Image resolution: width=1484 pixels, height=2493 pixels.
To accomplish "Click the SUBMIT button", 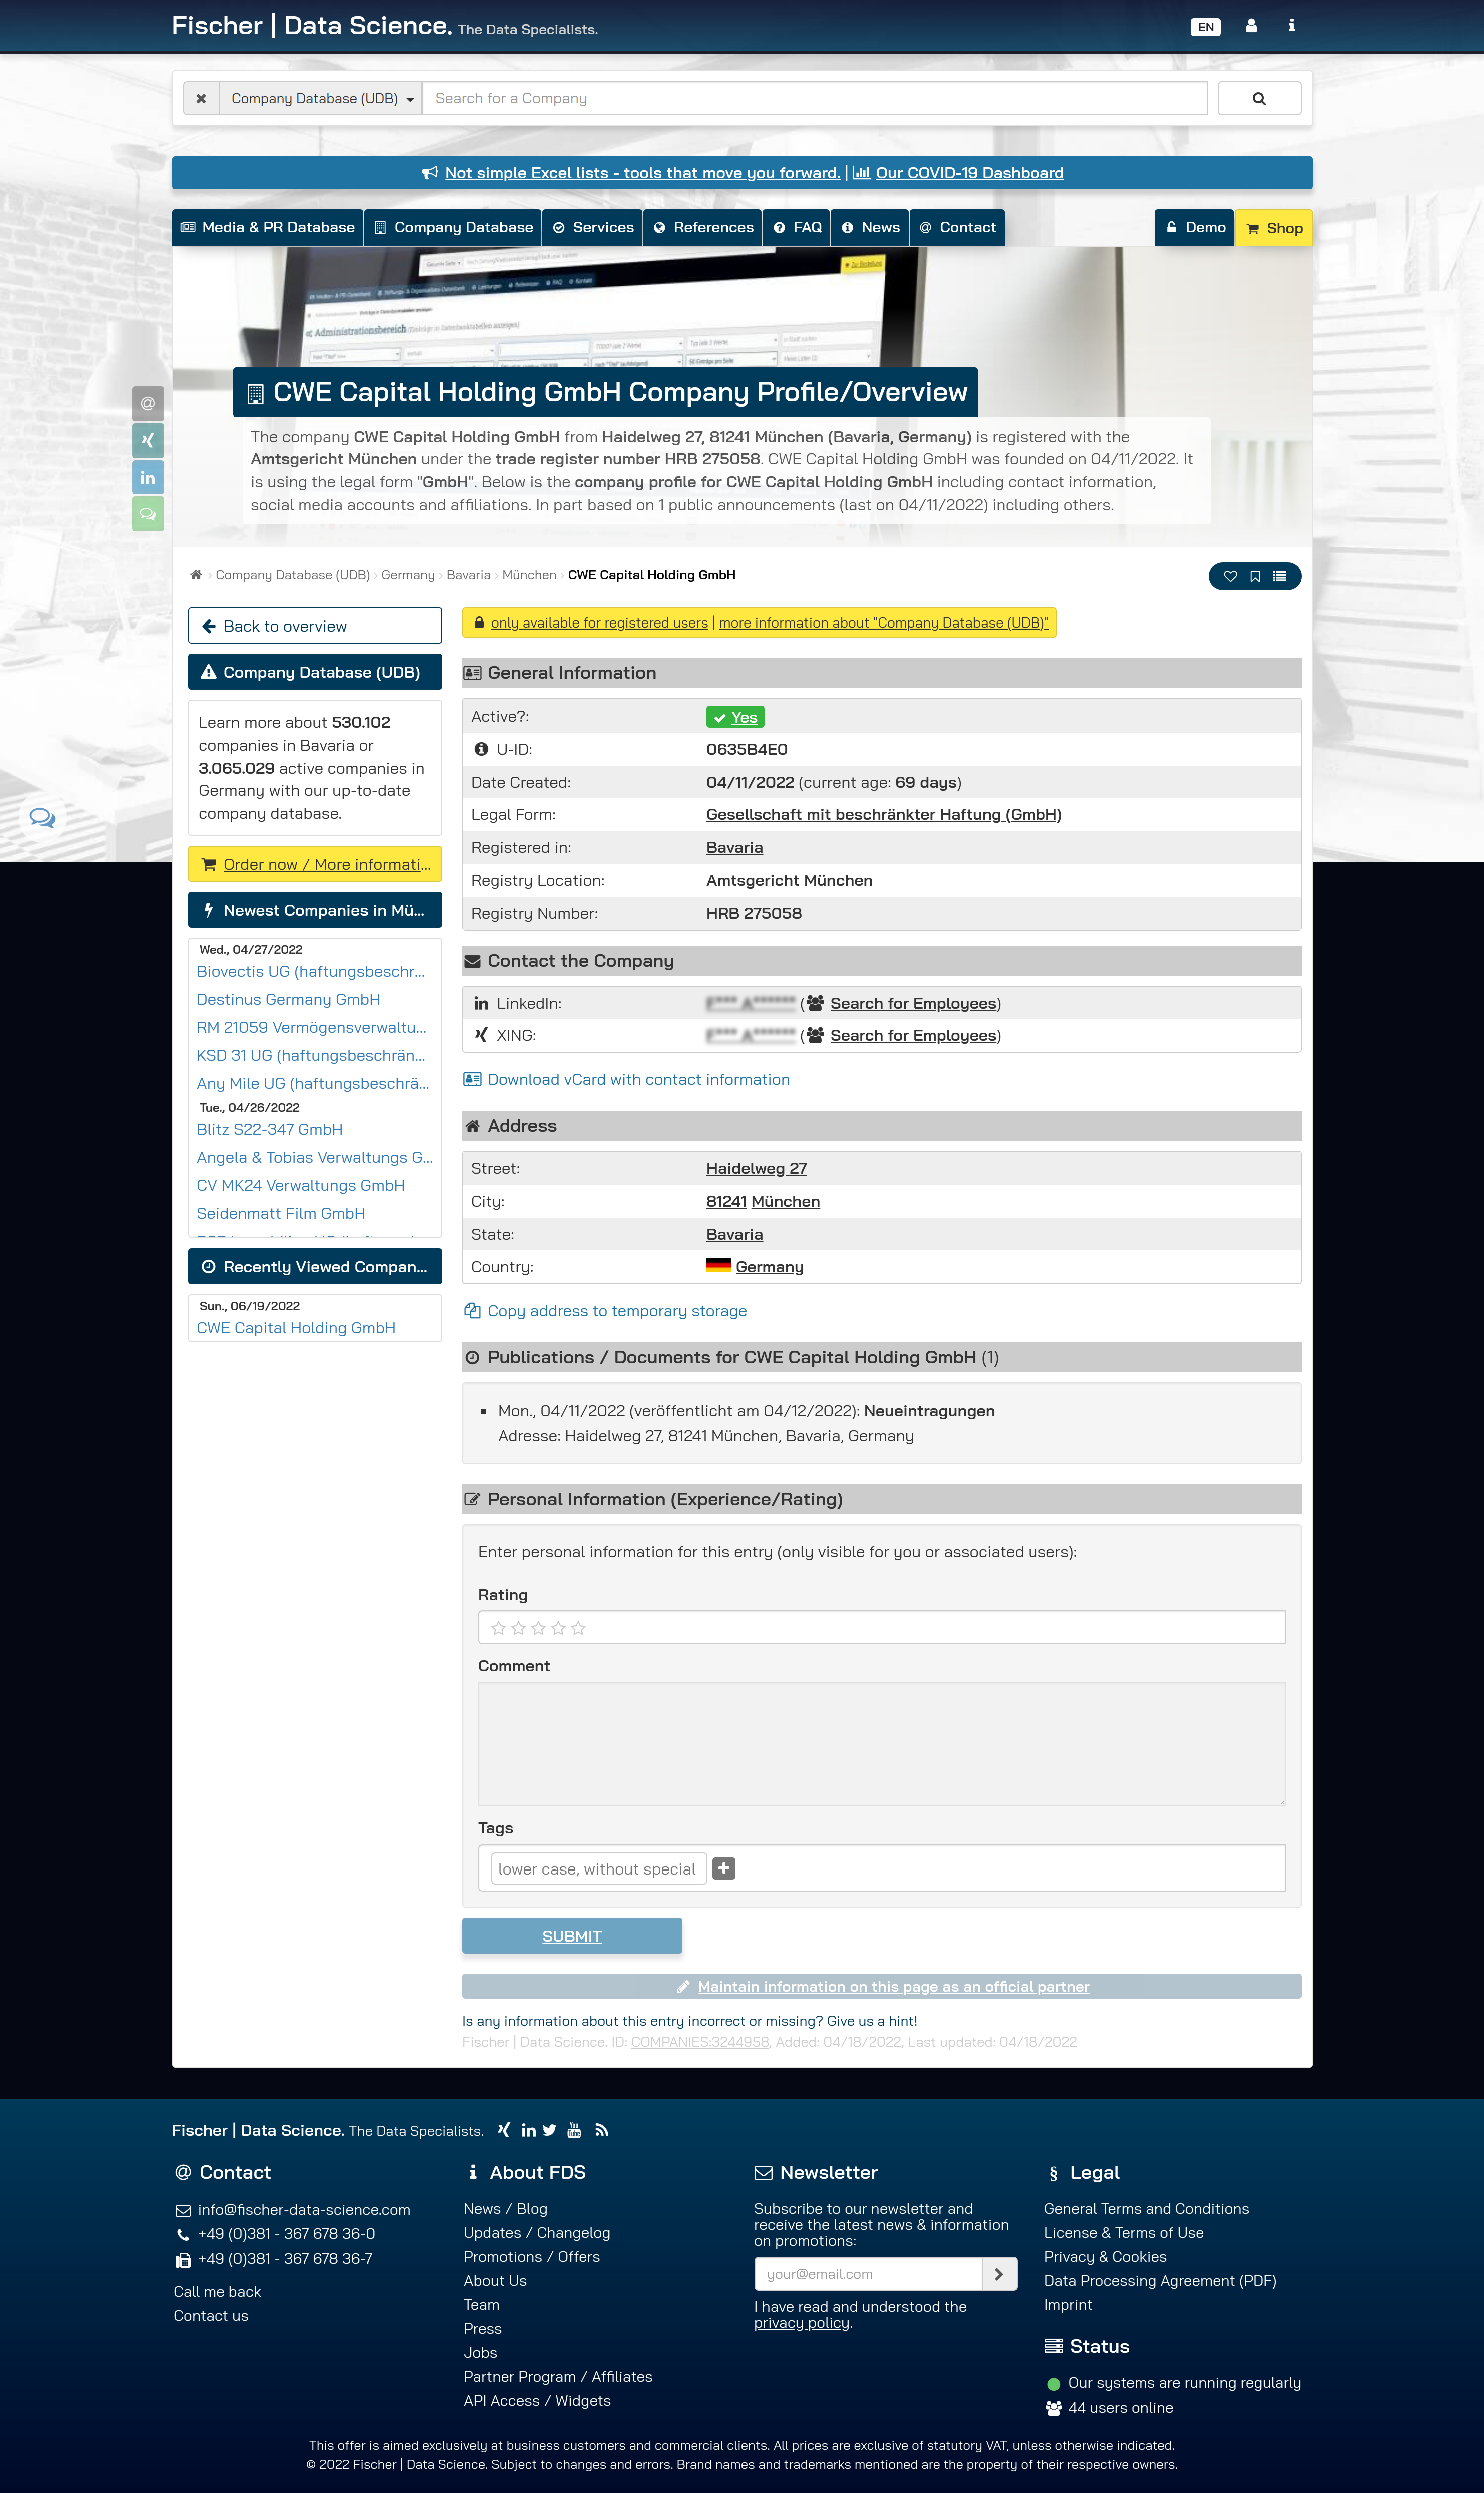I will [x=571, y=1936].
